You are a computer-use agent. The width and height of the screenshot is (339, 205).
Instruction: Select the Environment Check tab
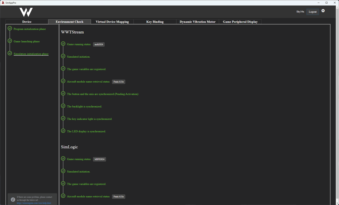(x=69, y=22)
